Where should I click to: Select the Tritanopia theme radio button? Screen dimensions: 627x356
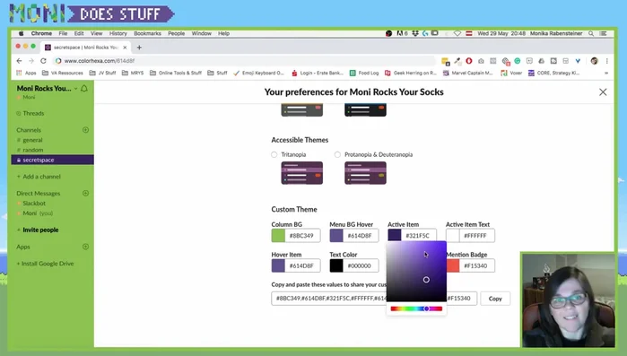point(274,154)
